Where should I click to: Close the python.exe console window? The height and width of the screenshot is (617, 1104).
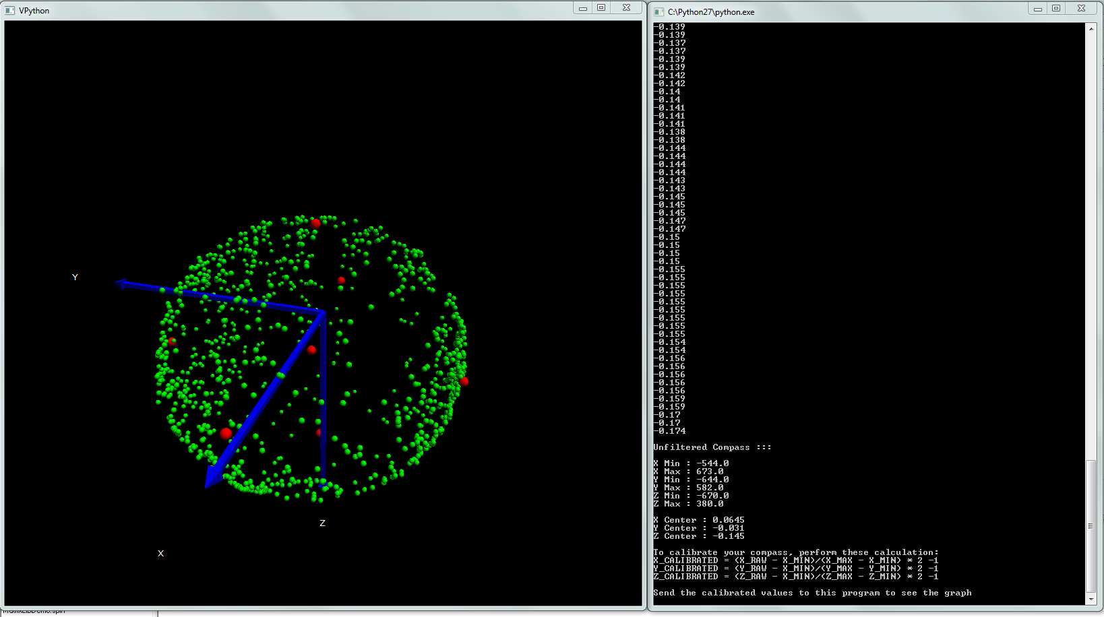tap(1081, 9)
